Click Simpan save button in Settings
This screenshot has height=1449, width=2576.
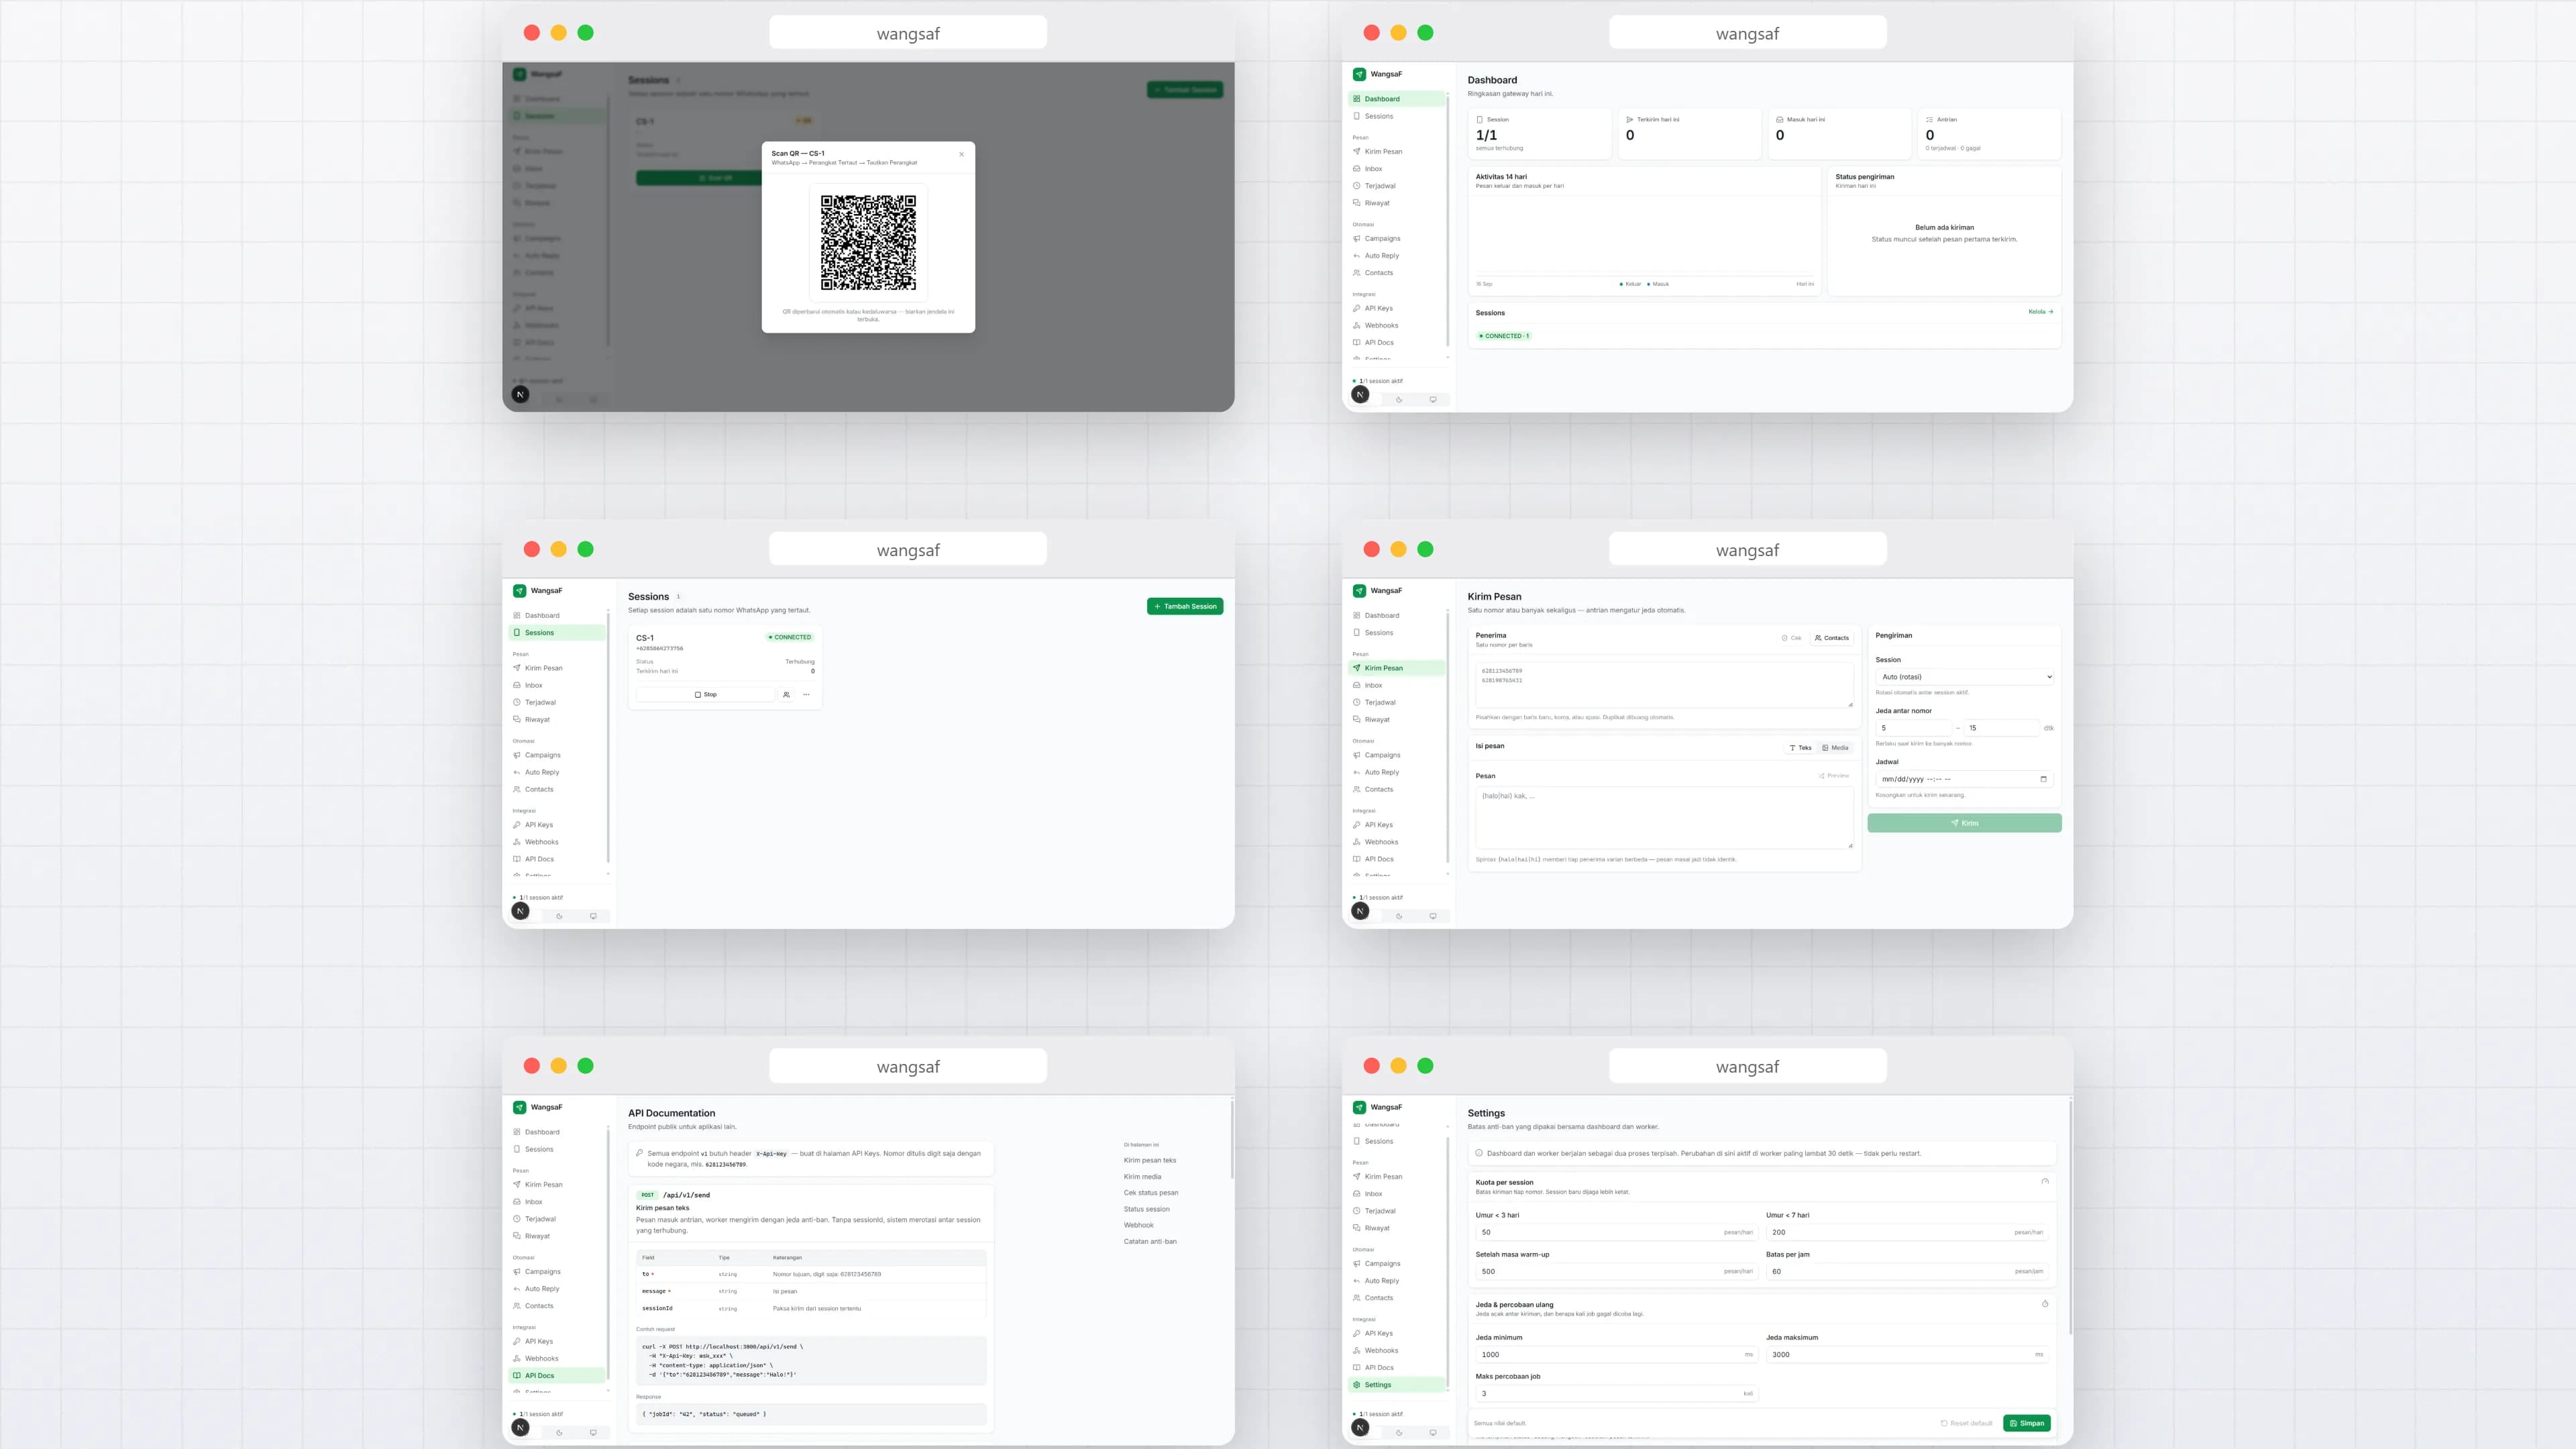pos(2027,1423)
